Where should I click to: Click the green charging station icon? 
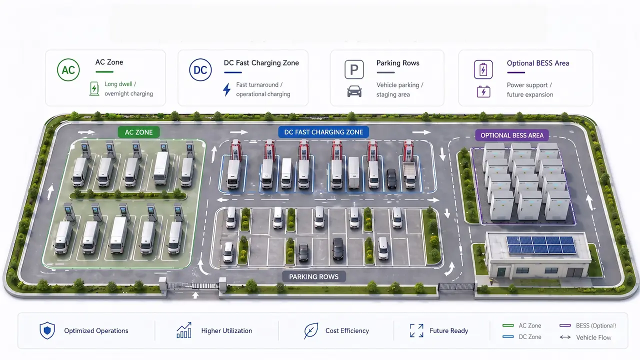94,88
